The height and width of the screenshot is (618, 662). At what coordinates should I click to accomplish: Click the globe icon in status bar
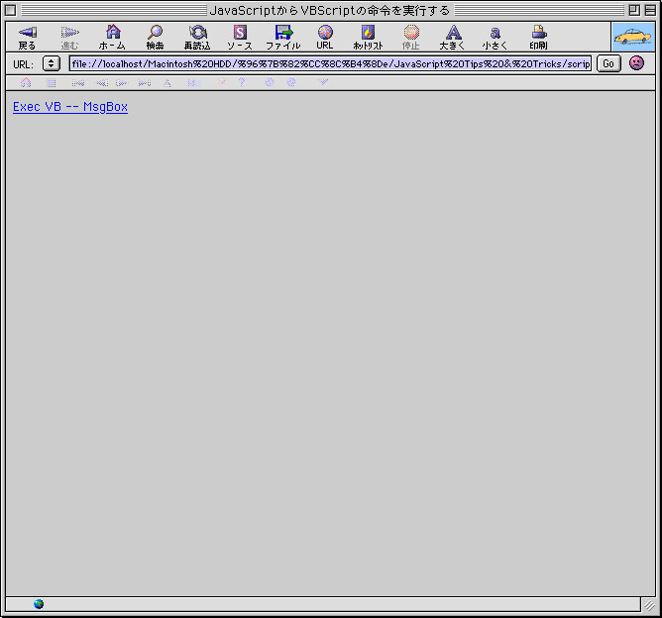[39, 604]
